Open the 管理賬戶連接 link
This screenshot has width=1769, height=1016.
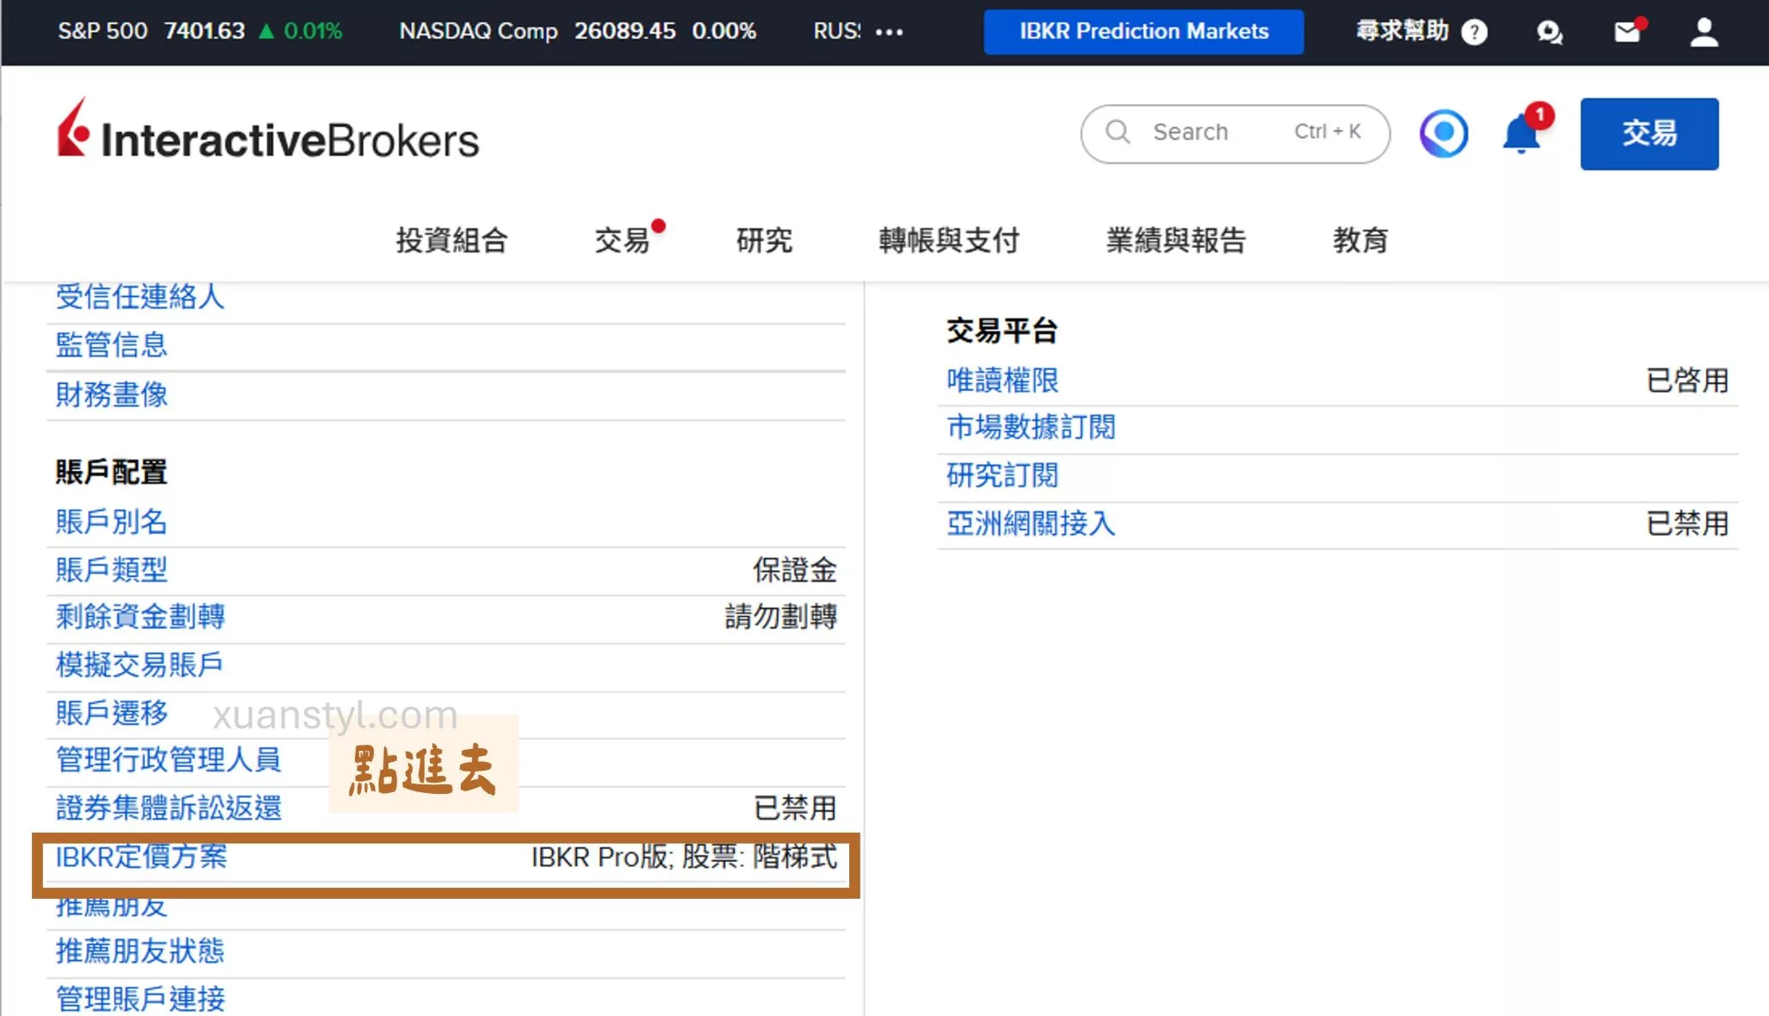point(140,999)
